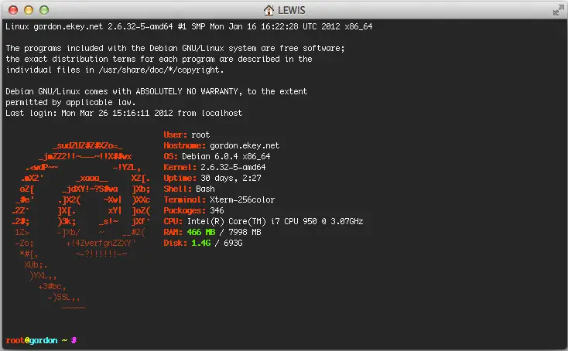Click 'the exact distribution terms' line

point(159,59)
